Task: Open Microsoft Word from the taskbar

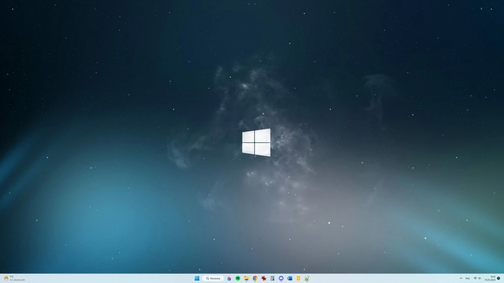Action: coord(290,278)
